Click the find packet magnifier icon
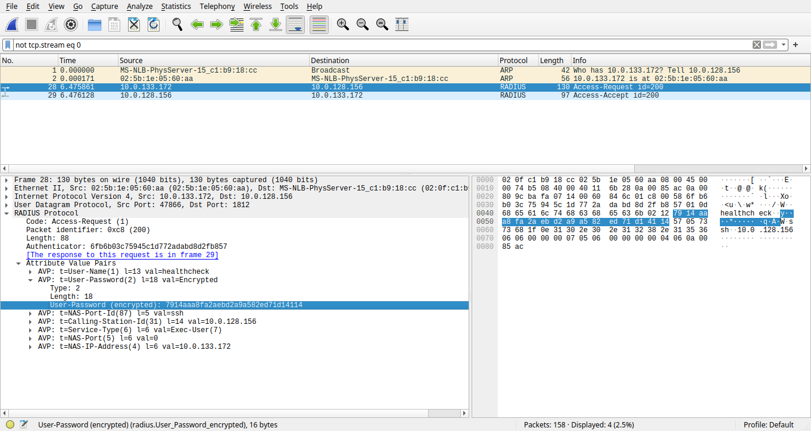 [177, 24]
